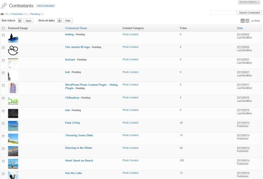Switch to excerpt view icon

(247, 21)
